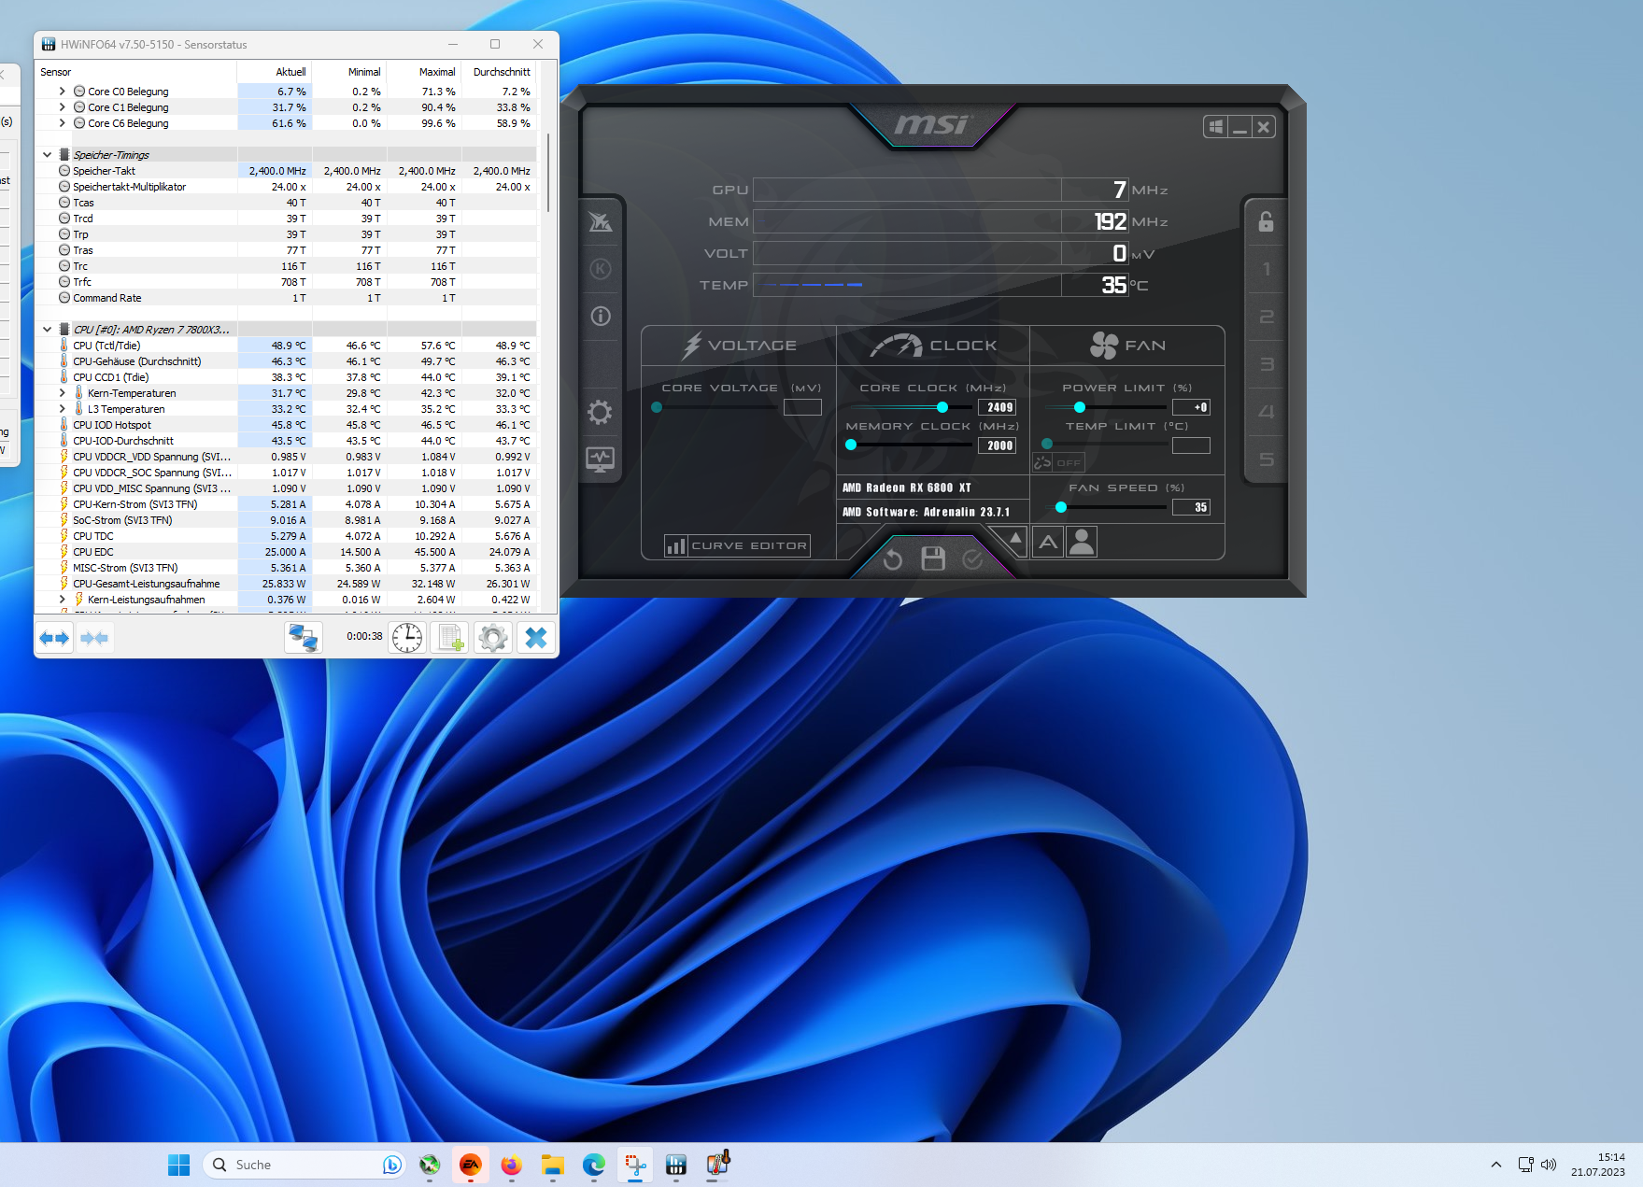The image size is (1643, 1187).
Task: Click the Memory Clock value field showing 2000
Action: (x=997, y=445)
